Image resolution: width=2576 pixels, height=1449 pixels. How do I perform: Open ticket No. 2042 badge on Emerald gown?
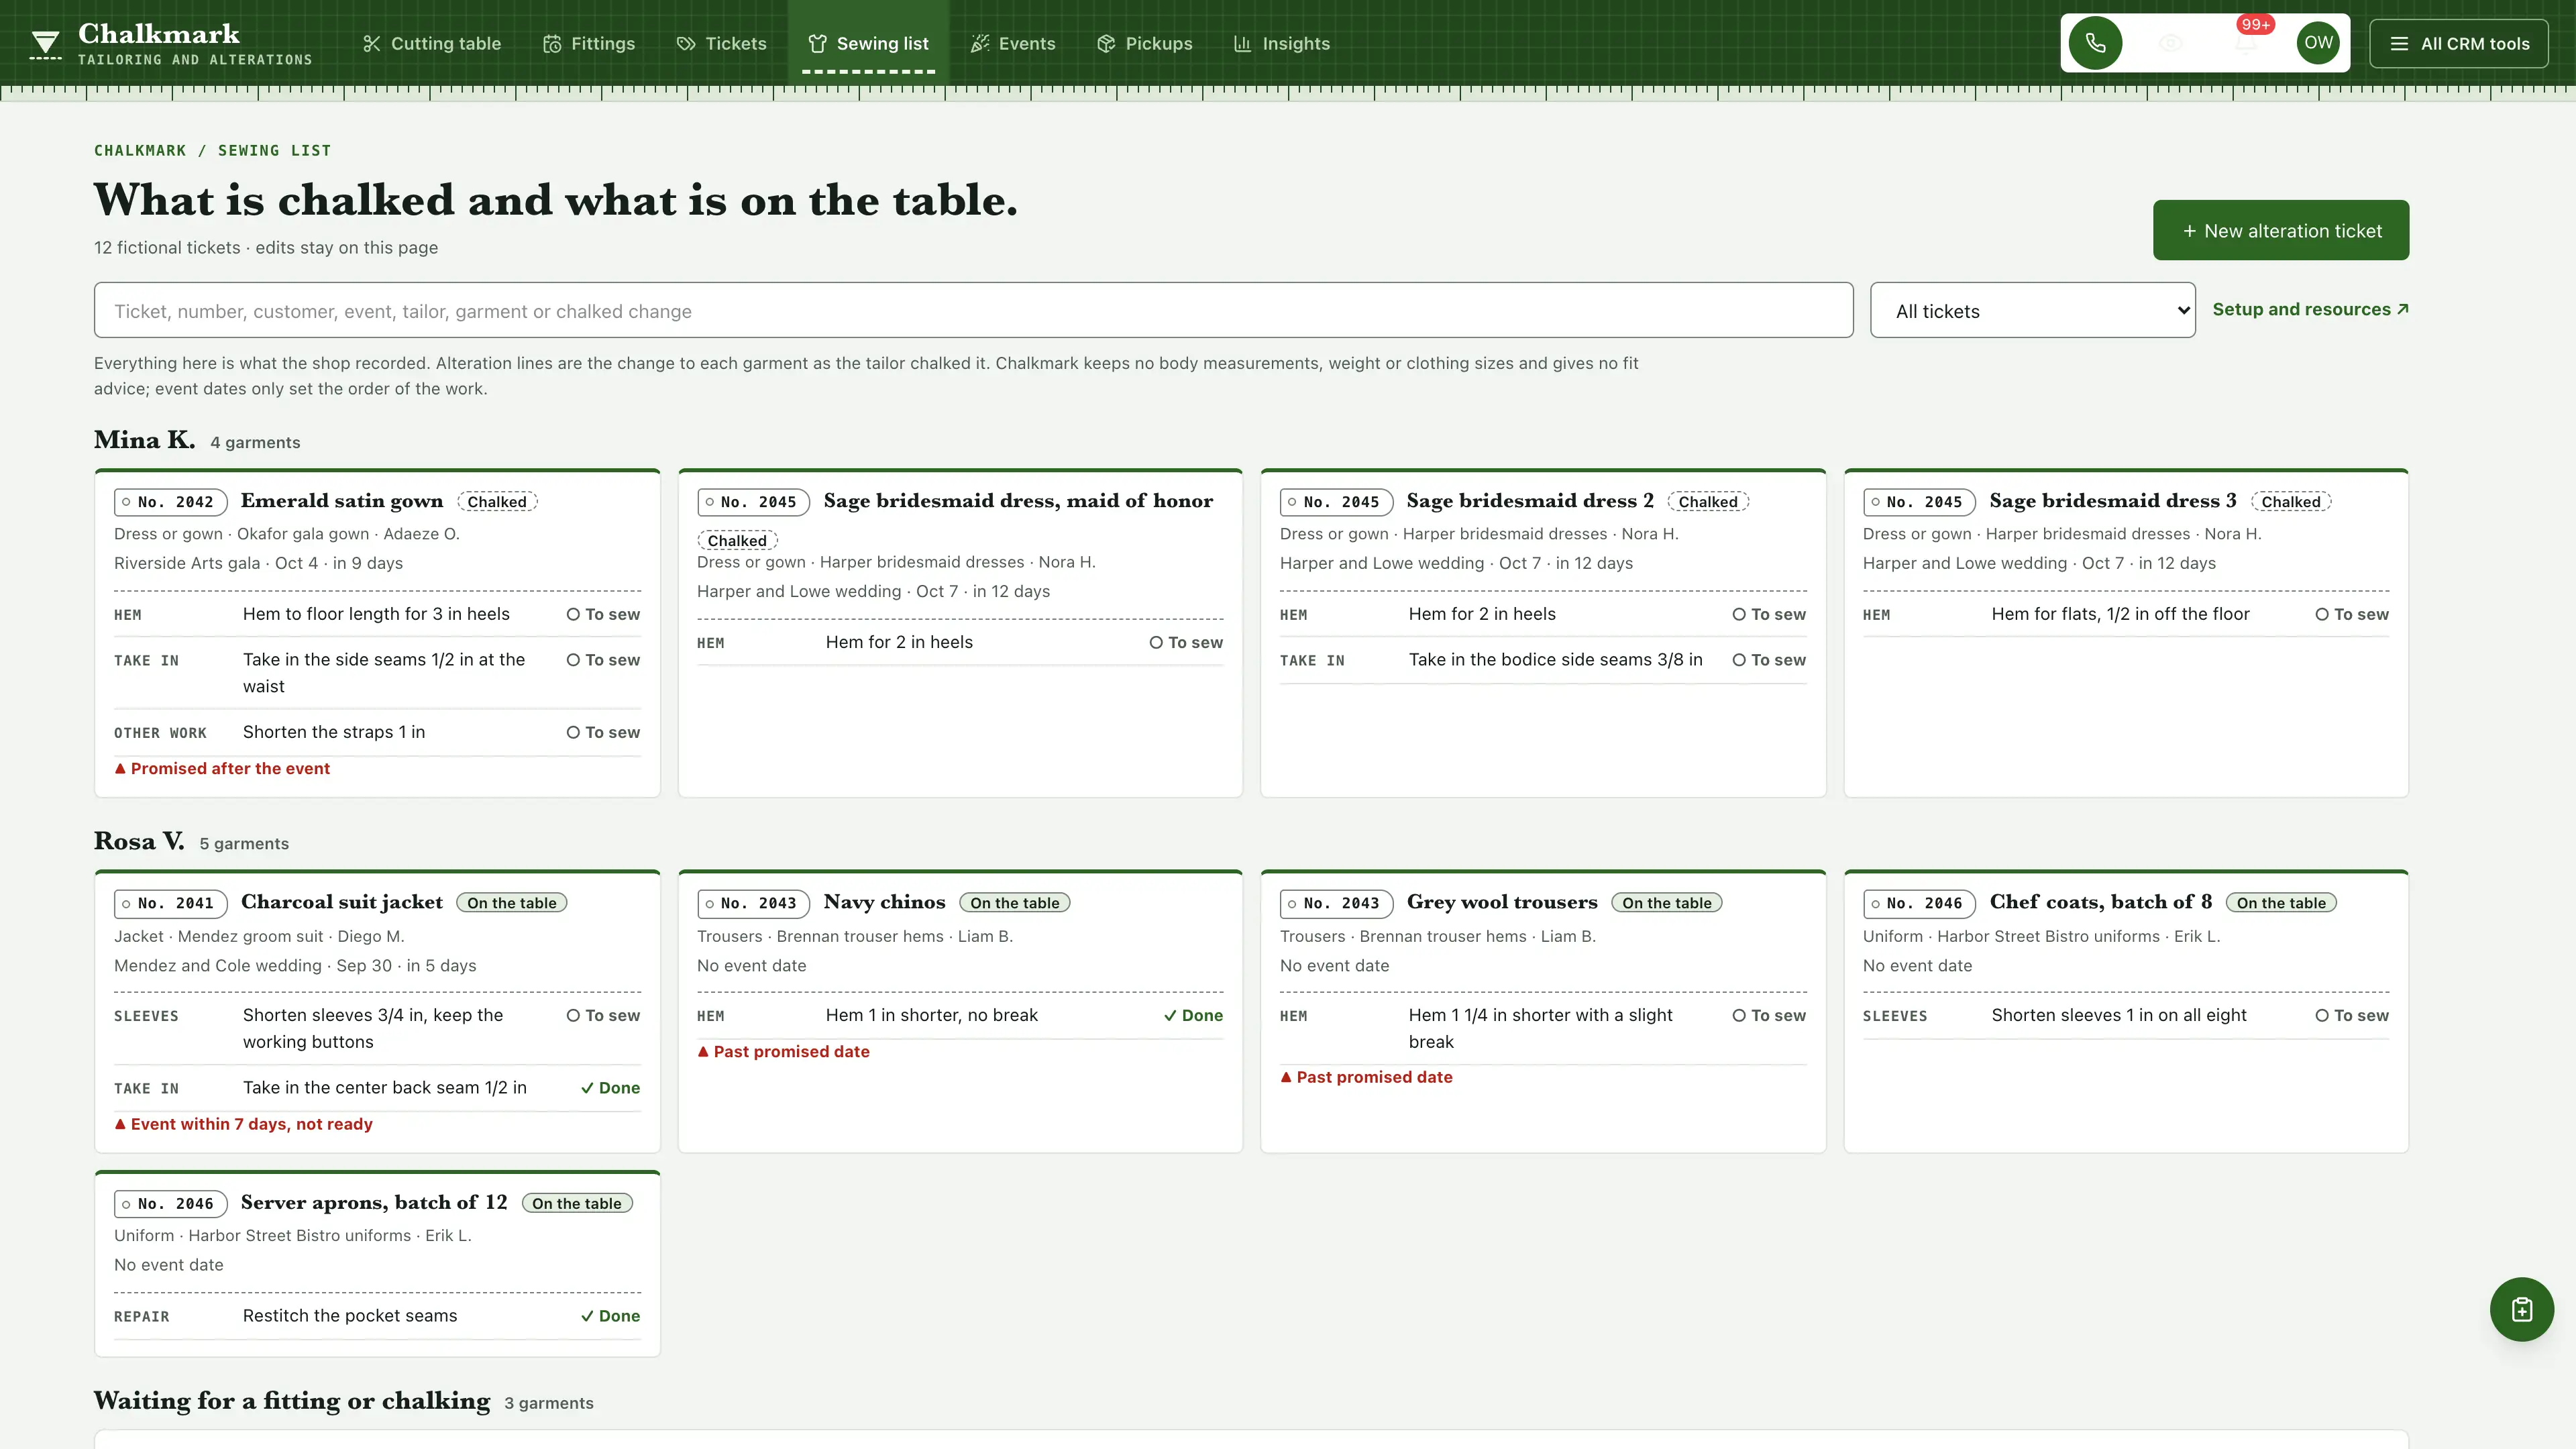[170, 502]
